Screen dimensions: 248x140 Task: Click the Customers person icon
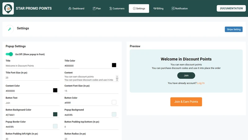pos(111,8)
